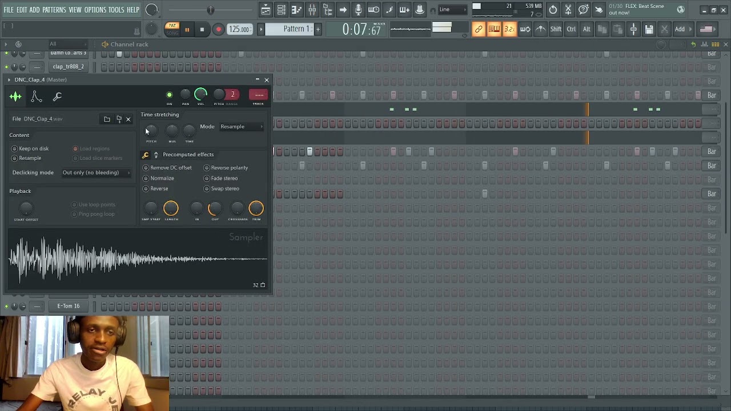The image size is (731, 411).
Task: Enable Normalize effect
Action: (158, 178)
